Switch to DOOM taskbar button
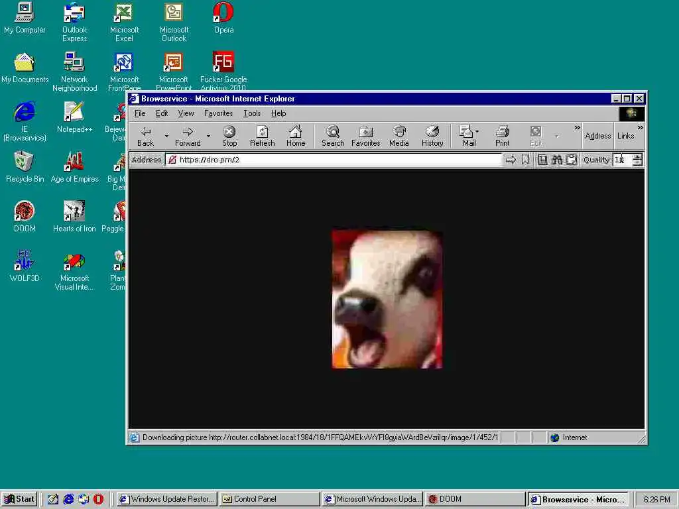 [x=475, y=499]
